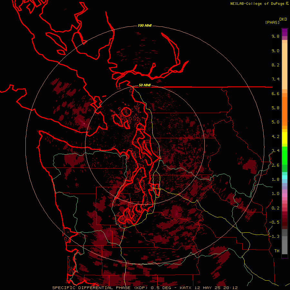Click the 5.8 legend value
This screenshot has width=290, height=290.
pyautogui.click(x=275, y=108)
